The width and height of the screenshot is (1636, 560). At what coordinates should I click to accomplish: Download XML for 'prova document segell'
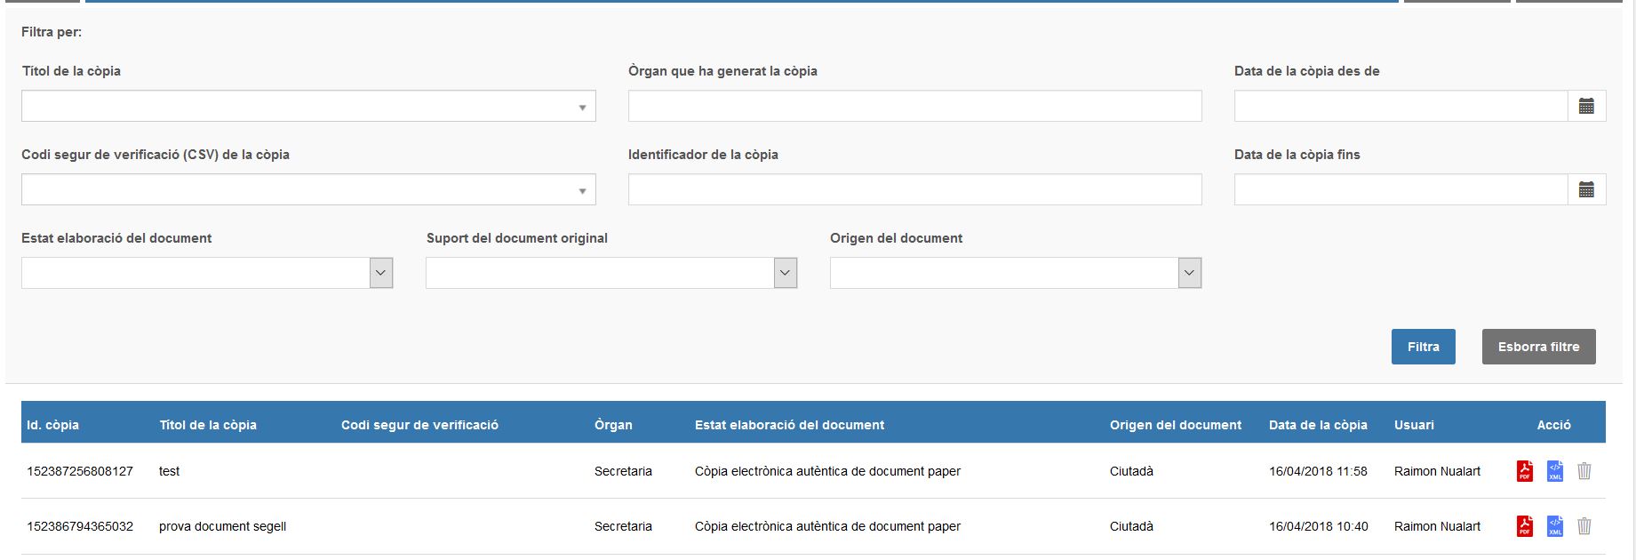(1554, 526)
